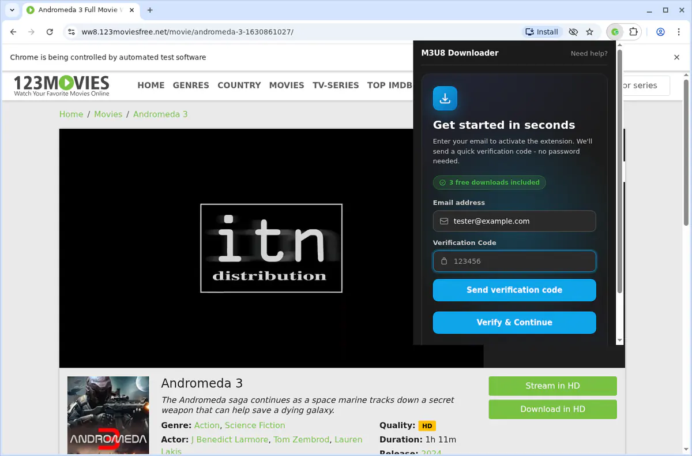This screenshot has width=692, height=456.
Task: Click the blue download logo icon
Action: (x=445, y=99)
